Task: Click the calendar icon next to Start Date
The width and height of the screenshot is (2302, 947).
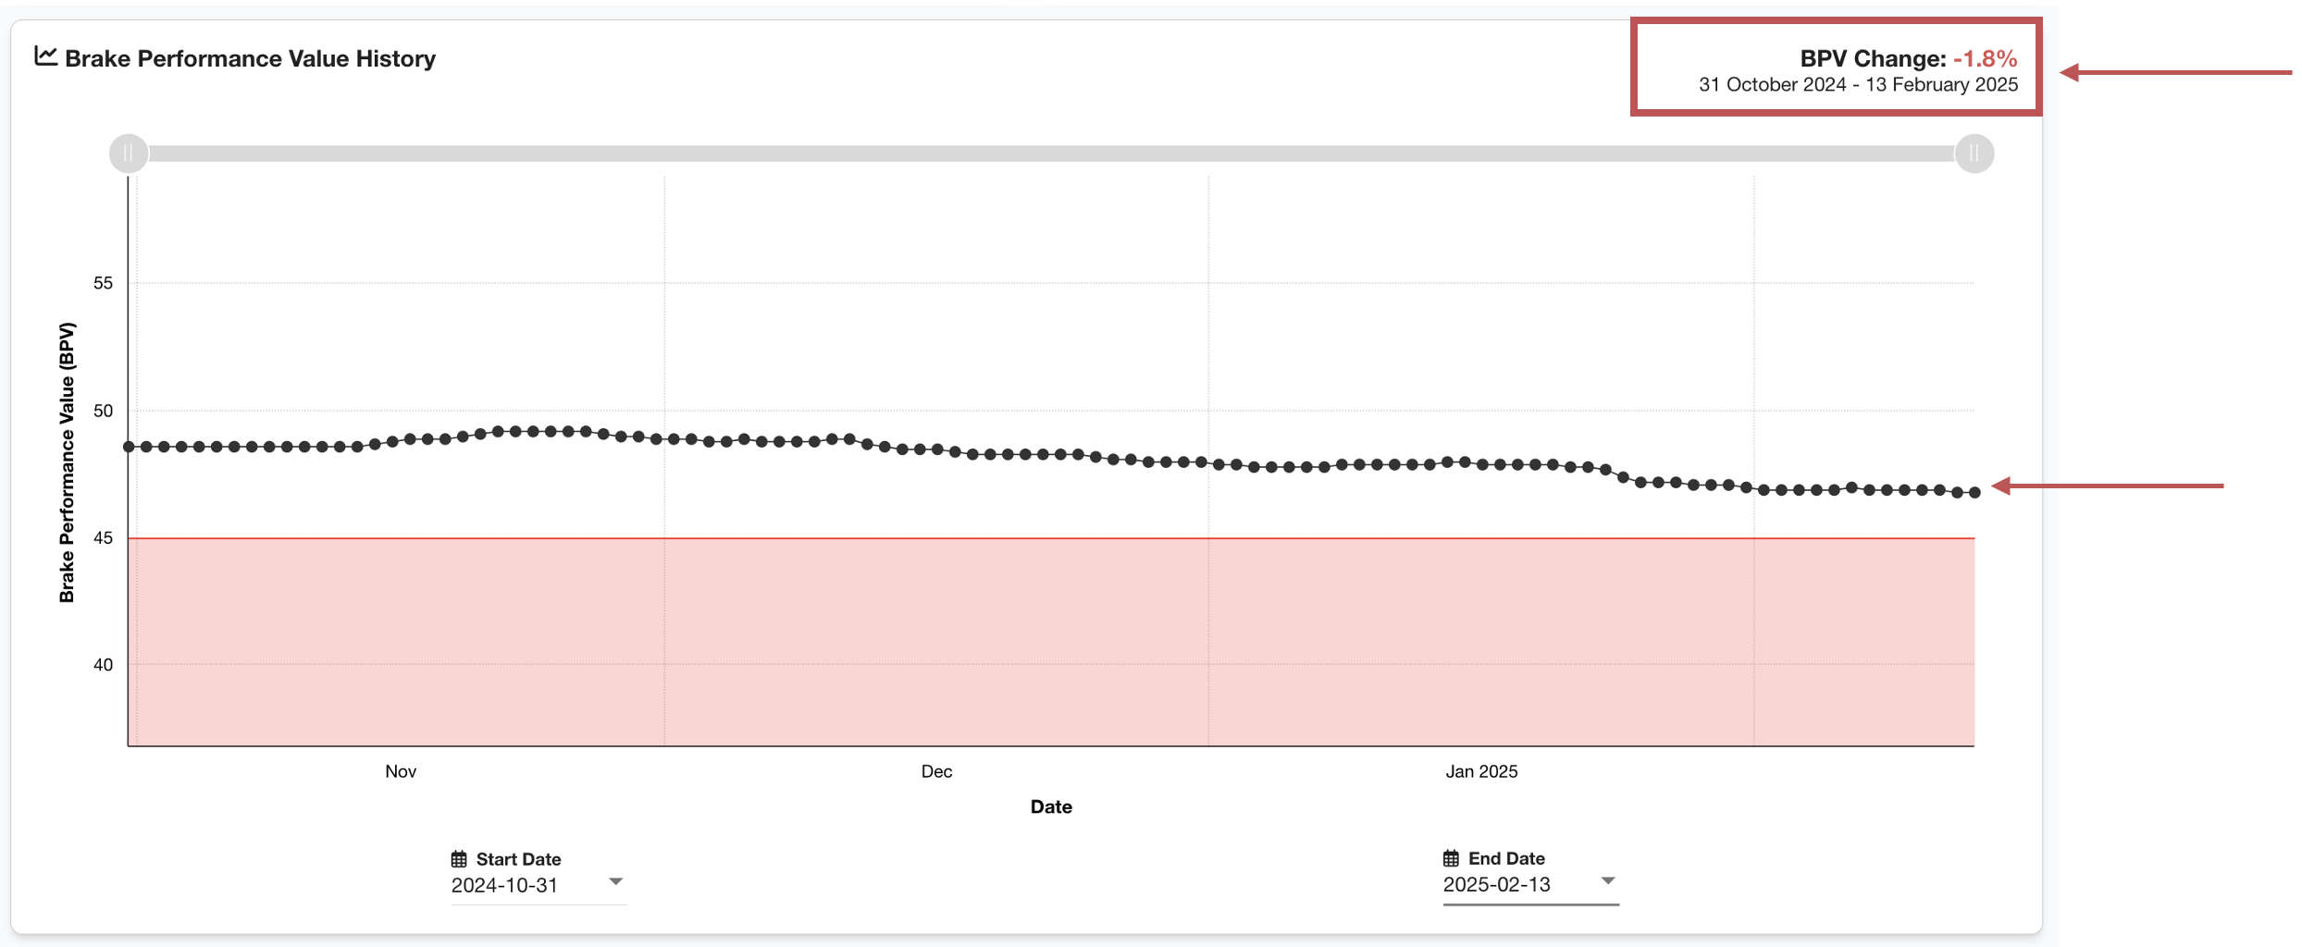Action: (x=459, y=859)
